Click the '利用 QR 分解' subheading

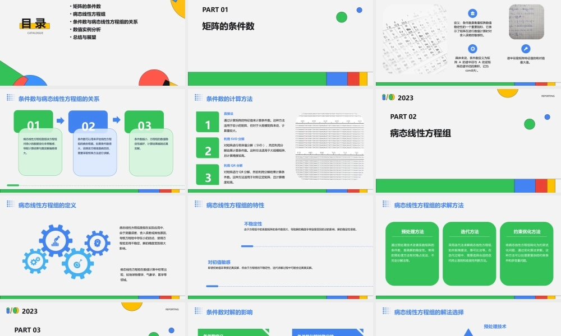click(233, 166)
